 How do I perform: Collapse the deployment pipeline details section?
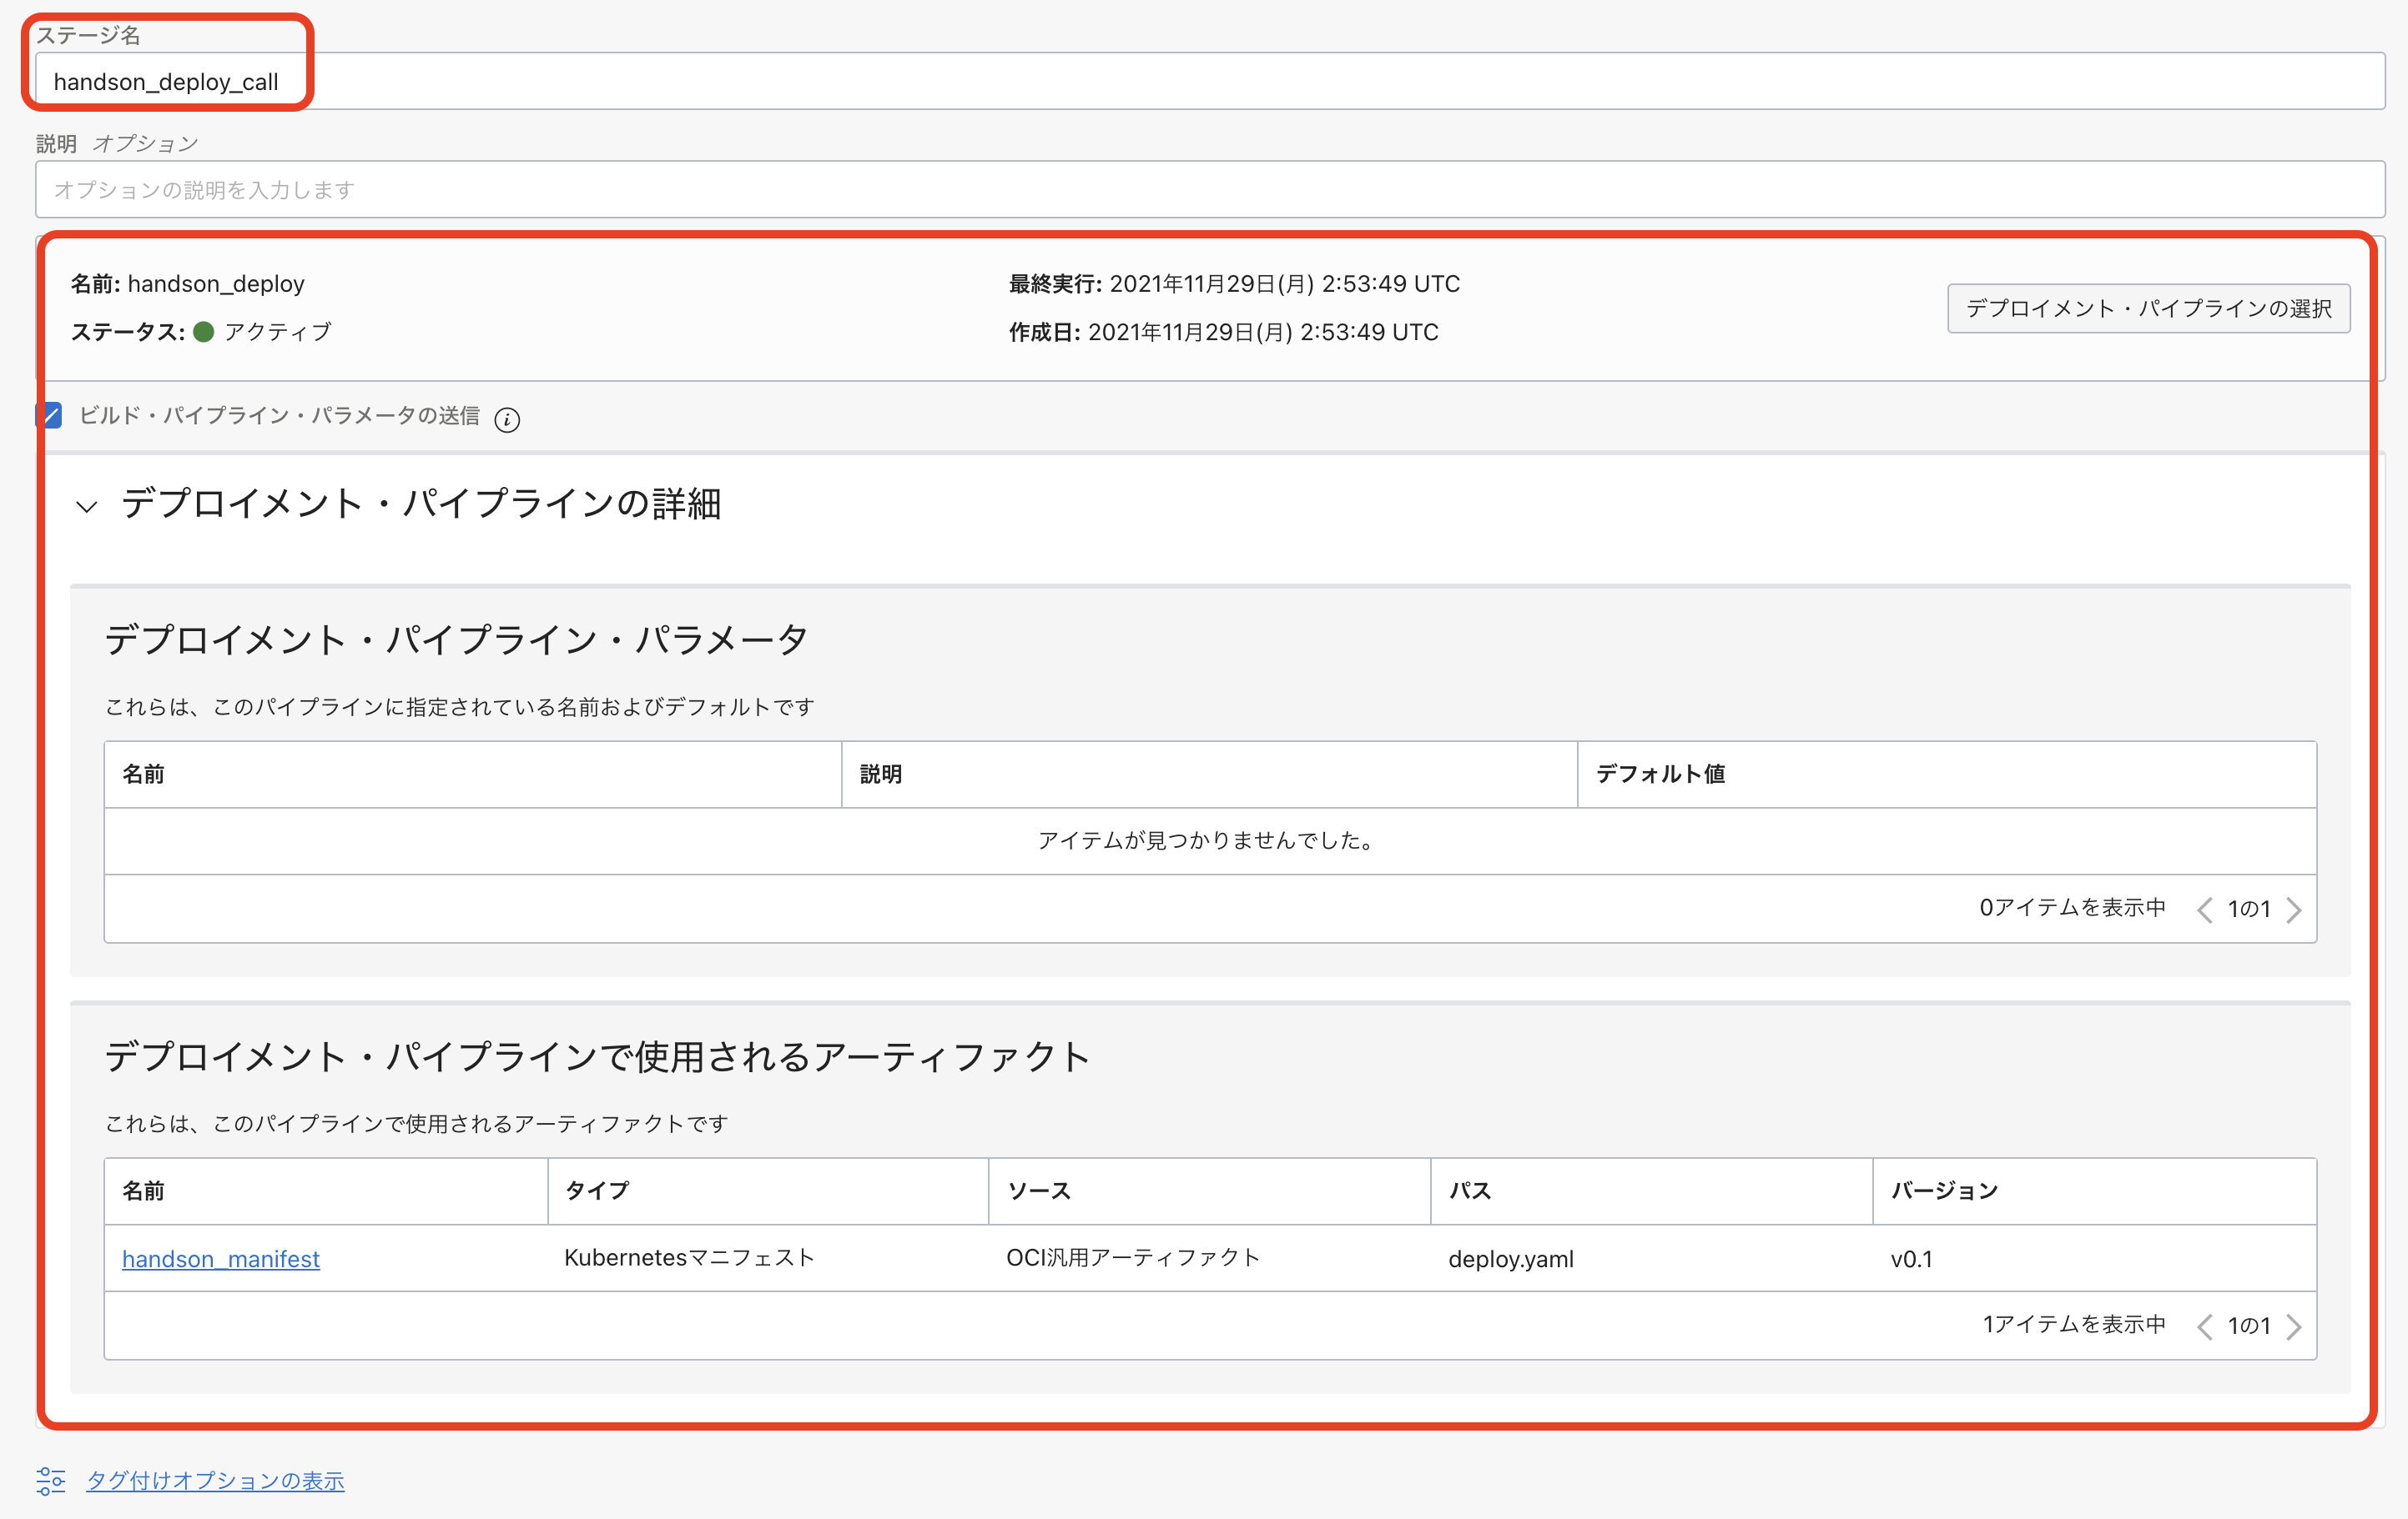click(x=87, y=506)
